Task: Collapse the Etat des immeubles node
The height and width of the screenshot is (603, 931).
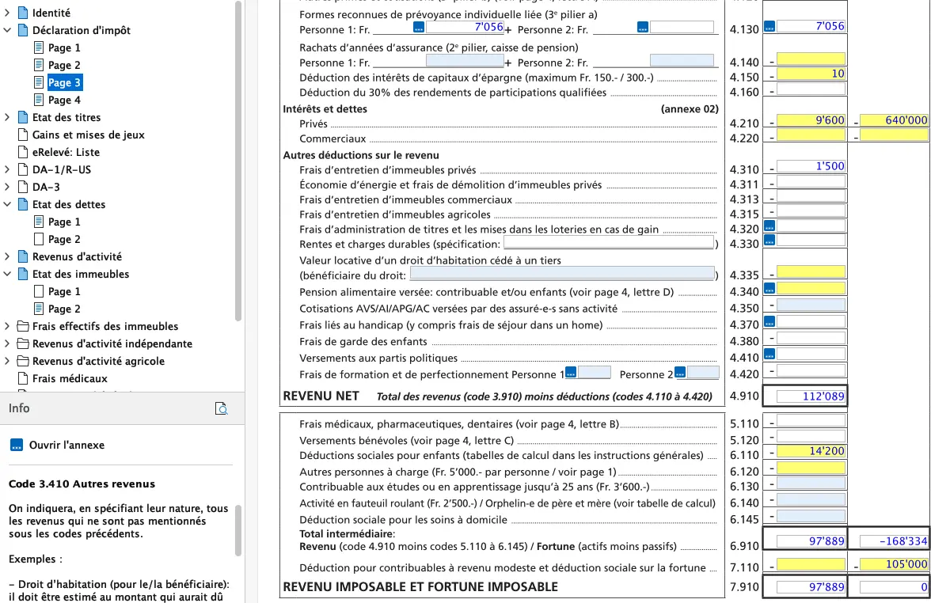Action: 8,274
